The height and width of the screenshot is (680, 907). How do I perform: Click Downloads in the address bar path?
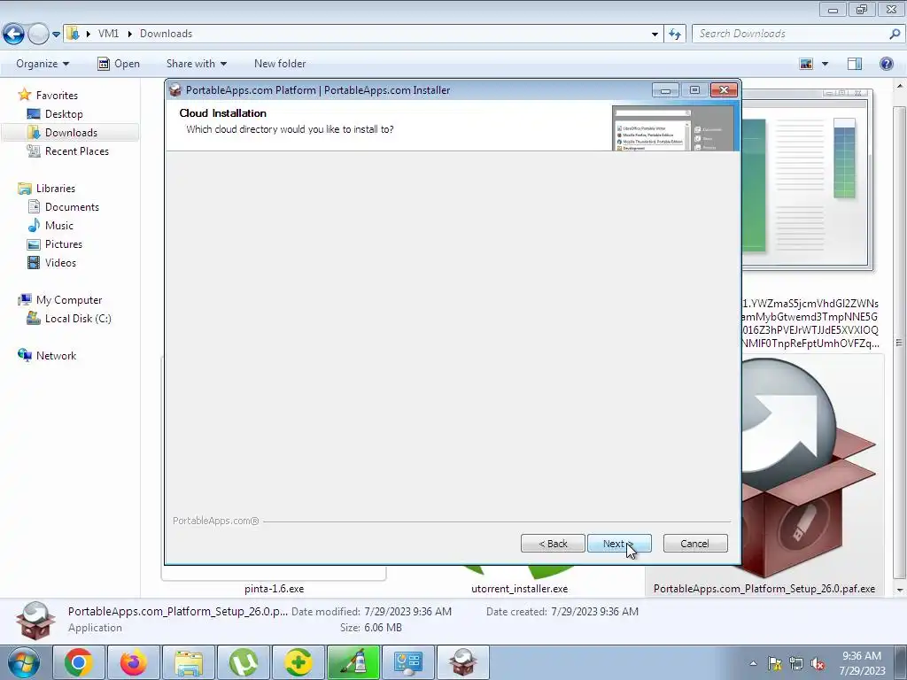coord(166,34)
